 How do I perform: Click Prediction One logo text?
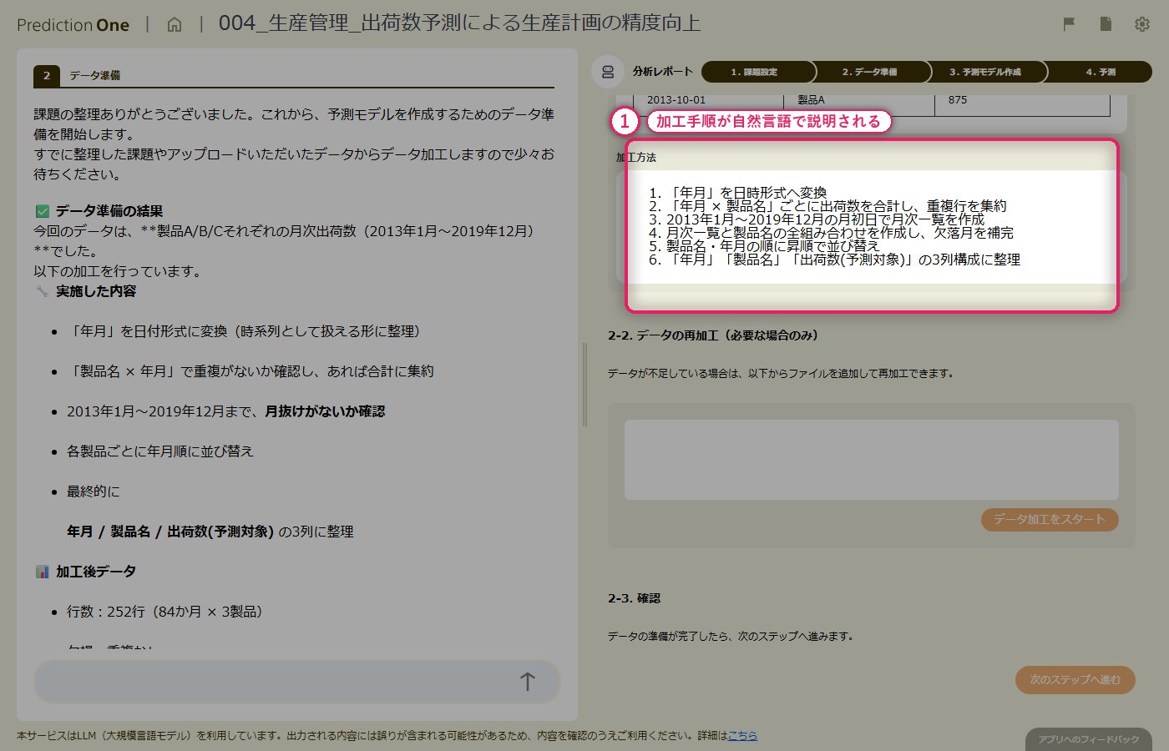click(x=73, y=25)
